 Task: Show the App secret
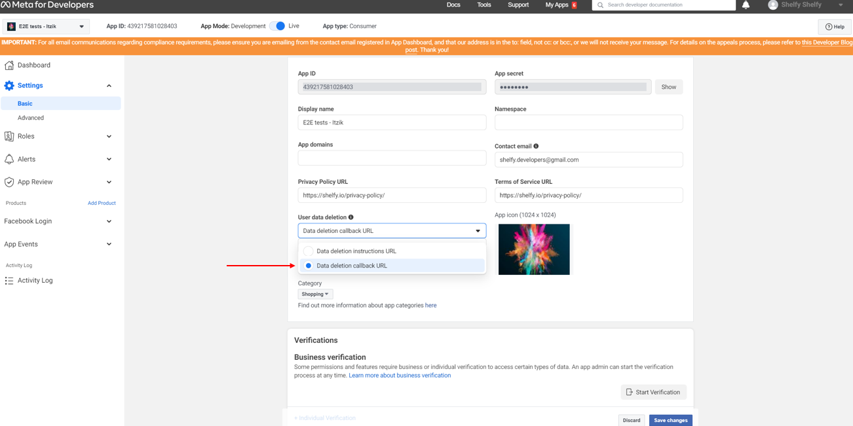click(668, 87)
